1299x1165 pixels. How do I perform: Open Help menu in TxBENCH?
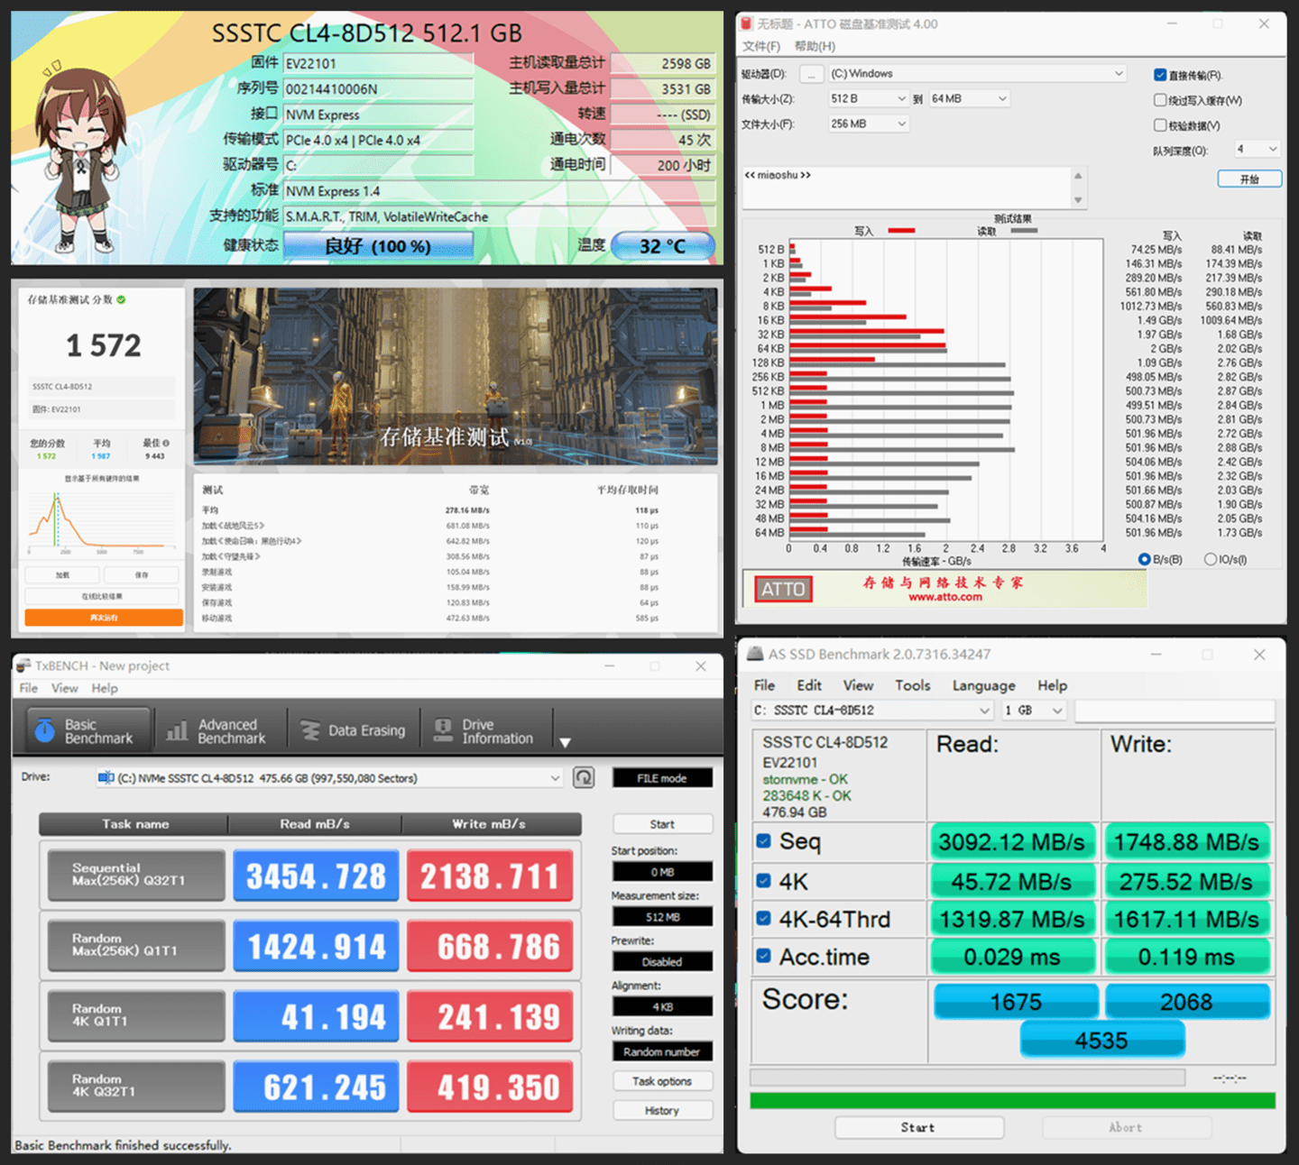tap(105, 688)
